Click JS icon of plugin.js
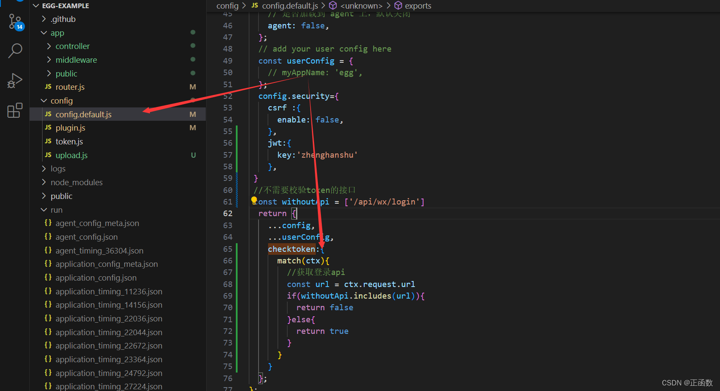The image size is (720, 391). point(48,128)
